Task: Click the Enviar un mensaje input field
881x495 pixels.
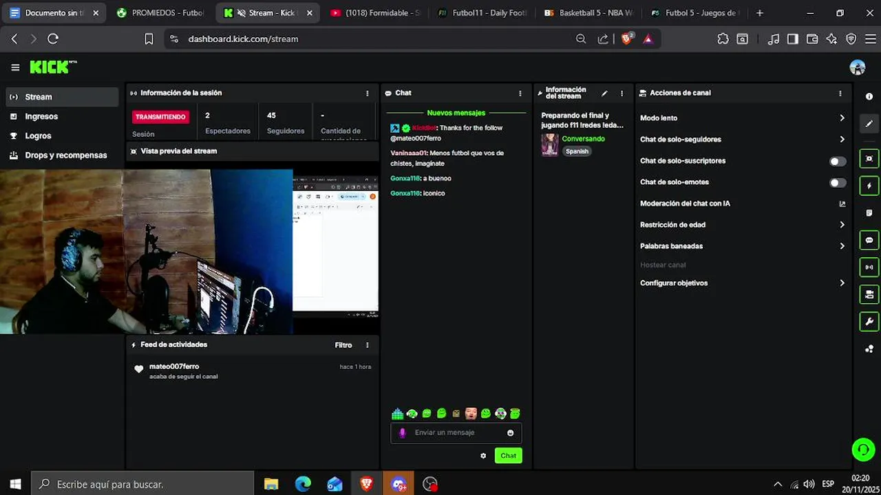Action: (x=456, y=432)
